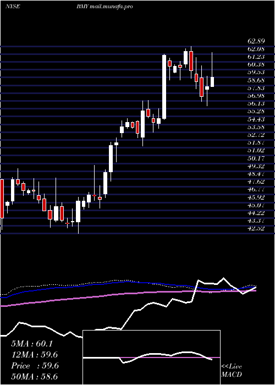The image size is (275, 385).
Task: Click the 55.28 price label
Action: pyautogui.click(x=257, y=111)
